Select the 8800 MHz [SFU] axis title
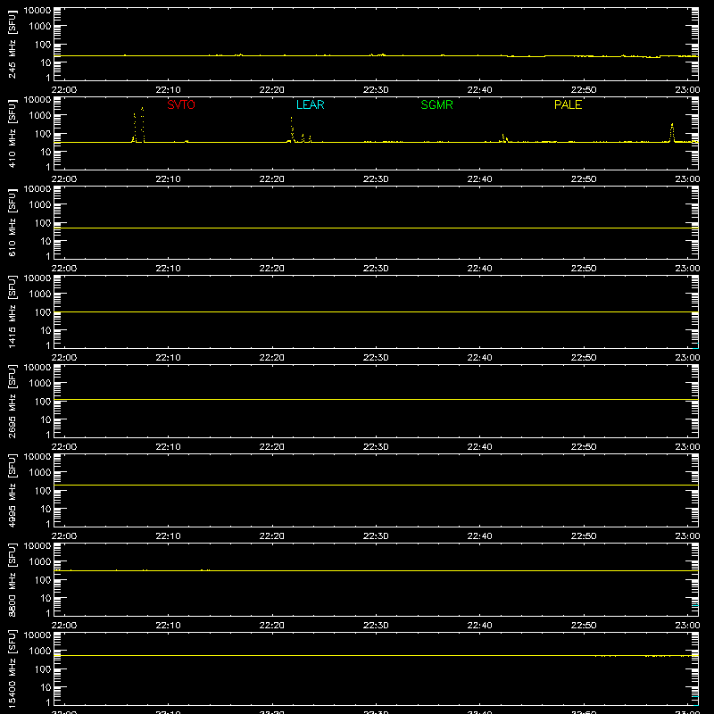The height and width of the screenshot is (714, 714). click(x=12, y=579)
